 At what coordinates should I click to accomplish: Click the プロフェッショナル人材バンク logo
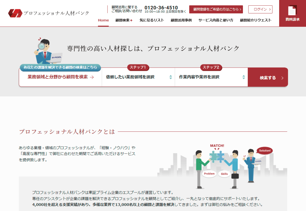[48, 13]
